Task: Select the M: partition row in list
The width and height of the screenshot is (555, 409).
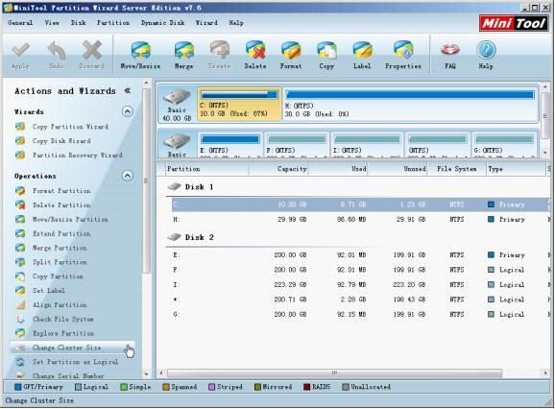Action: [360, 219]
